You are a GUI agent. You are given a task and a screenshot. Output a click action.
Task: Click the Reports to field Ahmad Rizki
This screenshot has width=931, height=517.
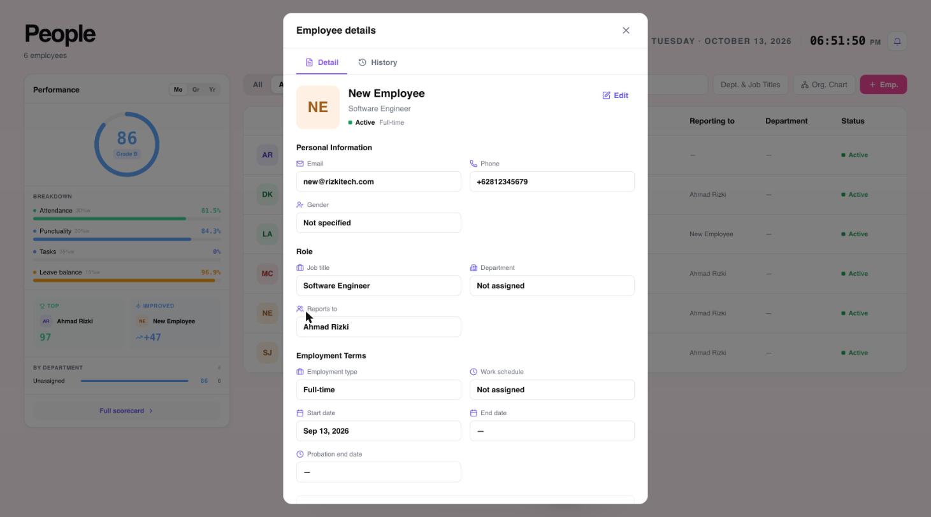click(x=379, y=327)
